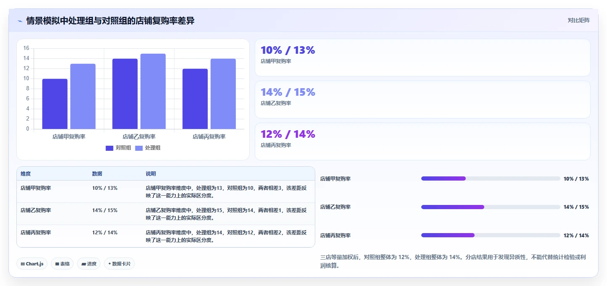The image size is (607, 286).
Task: Click the large 14% / 15% card value
Action: coord(288,92)
